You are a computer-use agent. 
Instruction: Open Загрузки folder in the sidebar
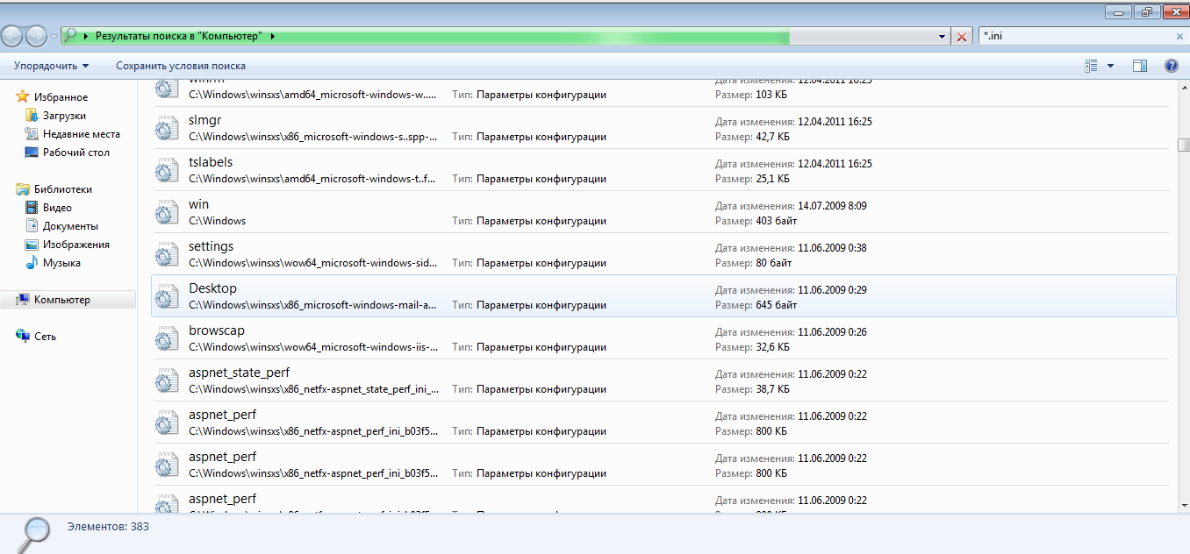(64, 116)
